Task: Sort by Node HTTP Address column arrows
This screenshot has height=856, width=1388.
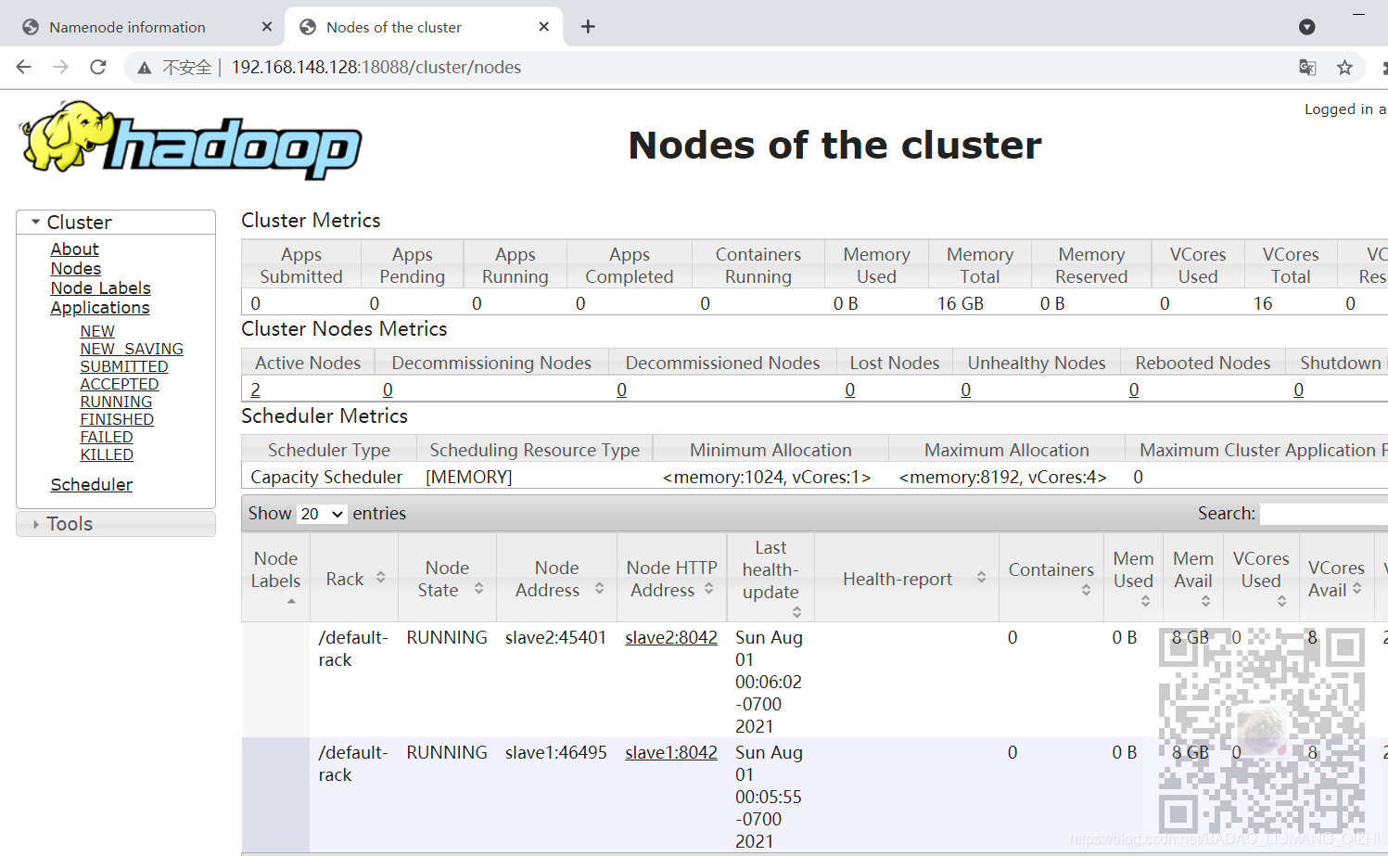Action: 708,588
